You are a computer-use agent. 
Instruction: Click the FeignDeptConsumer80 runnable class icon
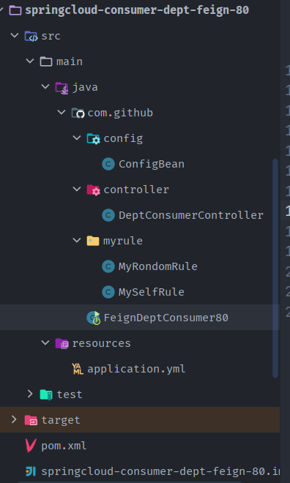[x=94, y=318]
